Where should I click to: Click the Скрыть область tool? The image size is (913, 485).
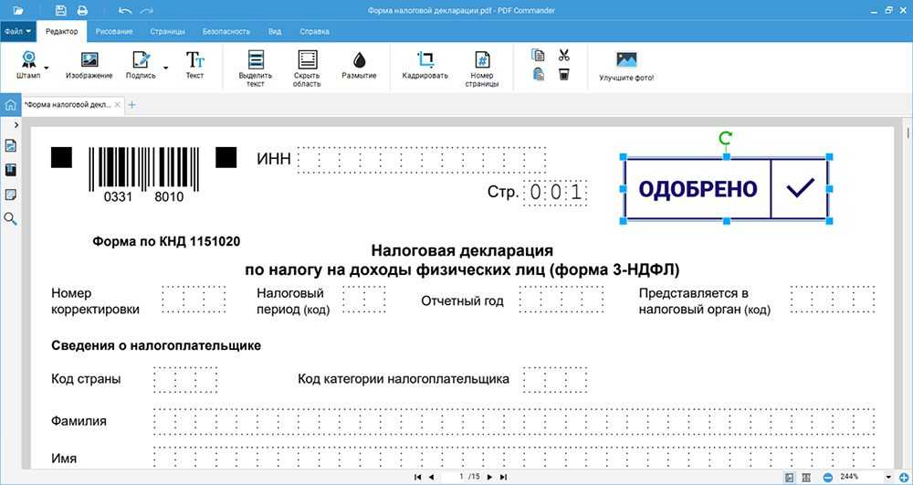[307, 61]
